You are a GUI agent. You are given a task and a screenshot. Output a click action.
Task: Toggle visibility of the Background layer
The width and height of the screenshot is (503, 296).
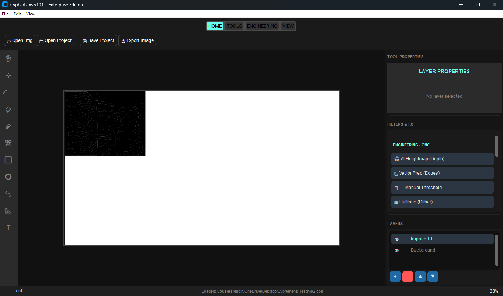pos(397,250)
